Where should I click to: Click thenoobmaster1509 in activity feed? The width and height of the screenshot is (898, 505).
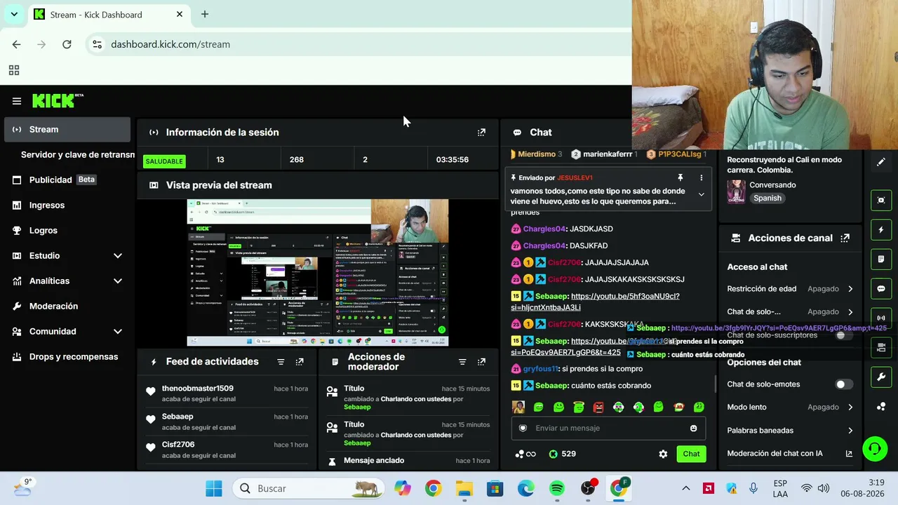point(198,389)
